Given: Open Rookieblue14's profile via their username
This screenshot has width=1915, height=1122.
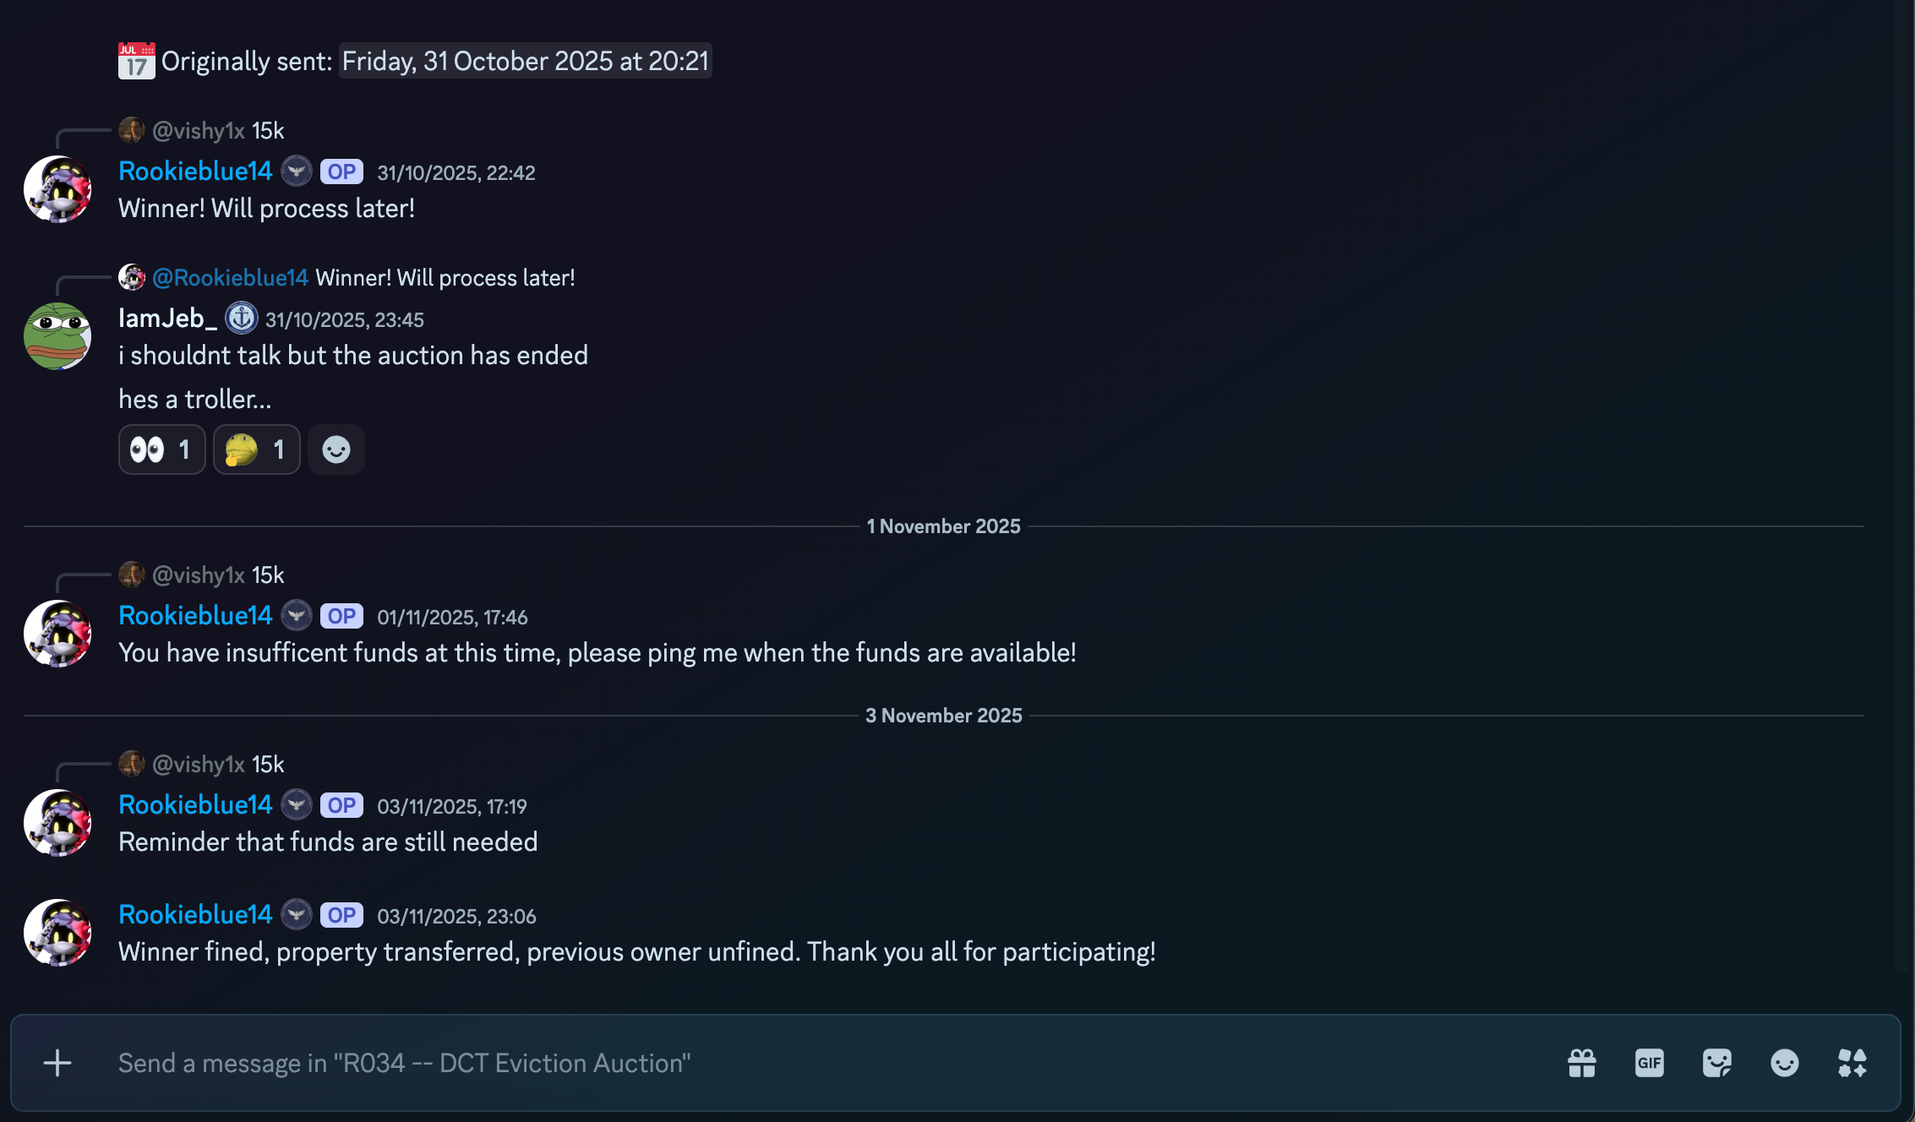Looking at the screenshot, I should click(x=195, y=171).
